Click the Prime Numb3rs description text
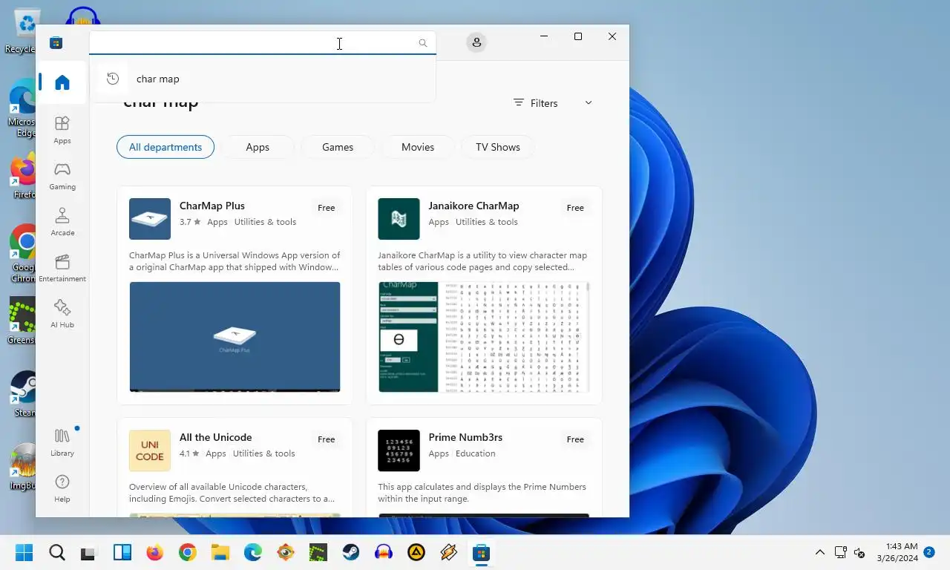This screenshot has width=950, height=570. pos(482,493)
